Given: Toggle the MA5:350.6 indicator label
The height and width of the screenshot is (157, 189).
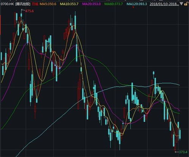Looking at the screenshot, I should tap(48, 4).
